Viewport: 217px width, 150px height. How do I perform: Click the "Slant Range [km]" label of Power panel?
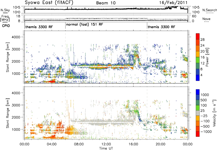click(x=8, y=57)
